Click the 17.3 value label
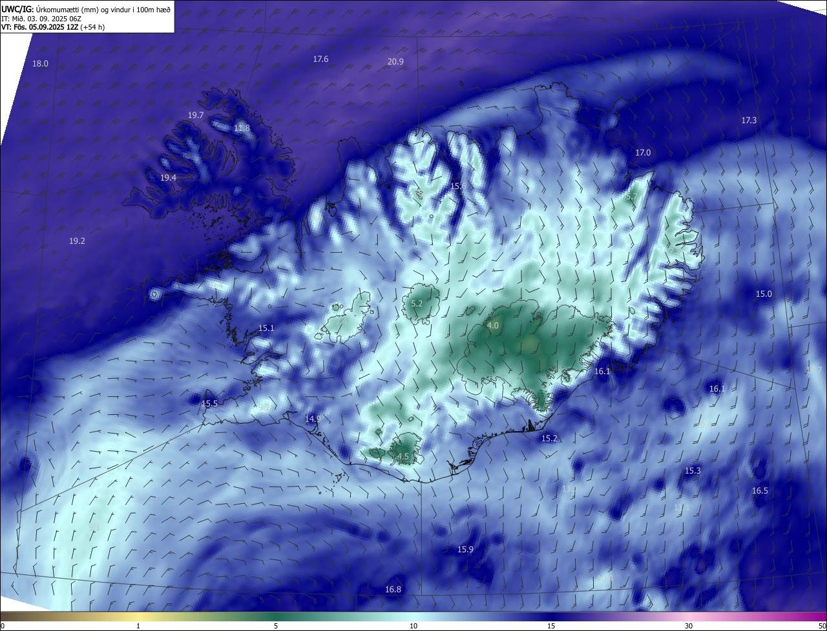 (x=749, y=120)
